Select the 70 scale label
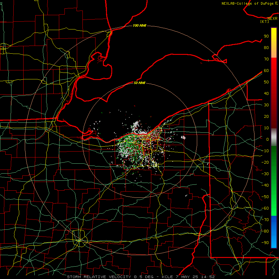Screen dimensions: 279x279 pos(266,59)
